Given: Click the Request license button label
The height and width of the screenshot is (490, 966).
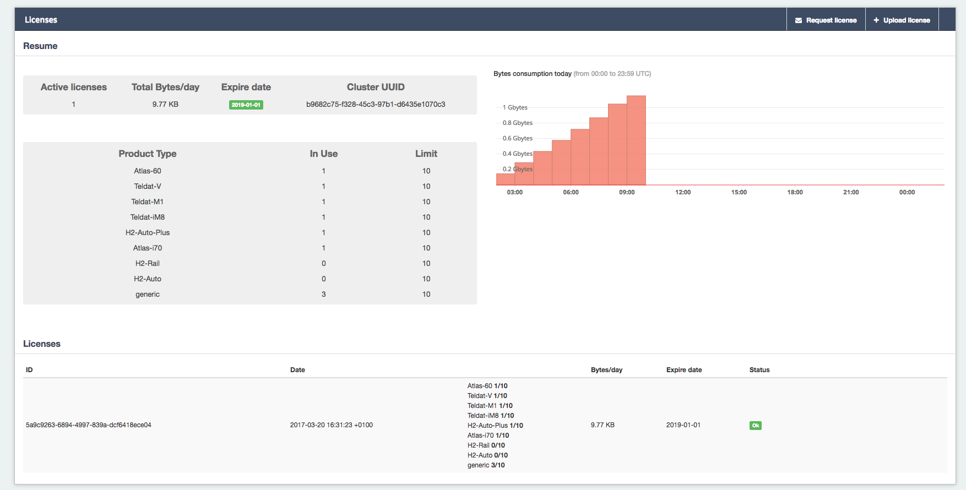Looking at the screenshot, I should [x=831, y=20].
